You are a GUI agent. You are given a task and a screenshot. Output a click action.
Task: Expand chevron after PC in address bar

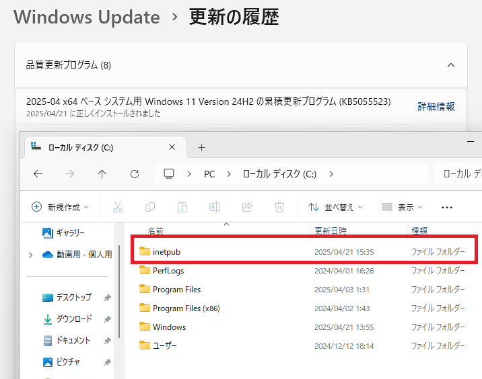point(229,174)
